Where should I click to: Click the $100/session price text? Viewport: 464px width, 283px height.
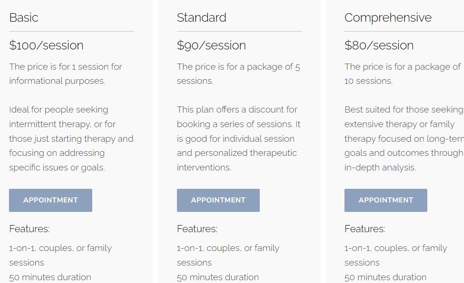(46, 45)
